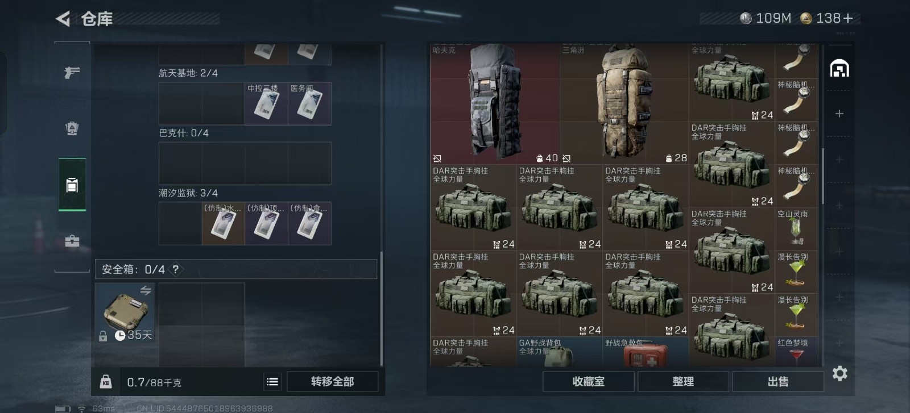Click the swap arrows on the safe box
The height and width of the screenshot is (413, 910).
coord(146,291)
